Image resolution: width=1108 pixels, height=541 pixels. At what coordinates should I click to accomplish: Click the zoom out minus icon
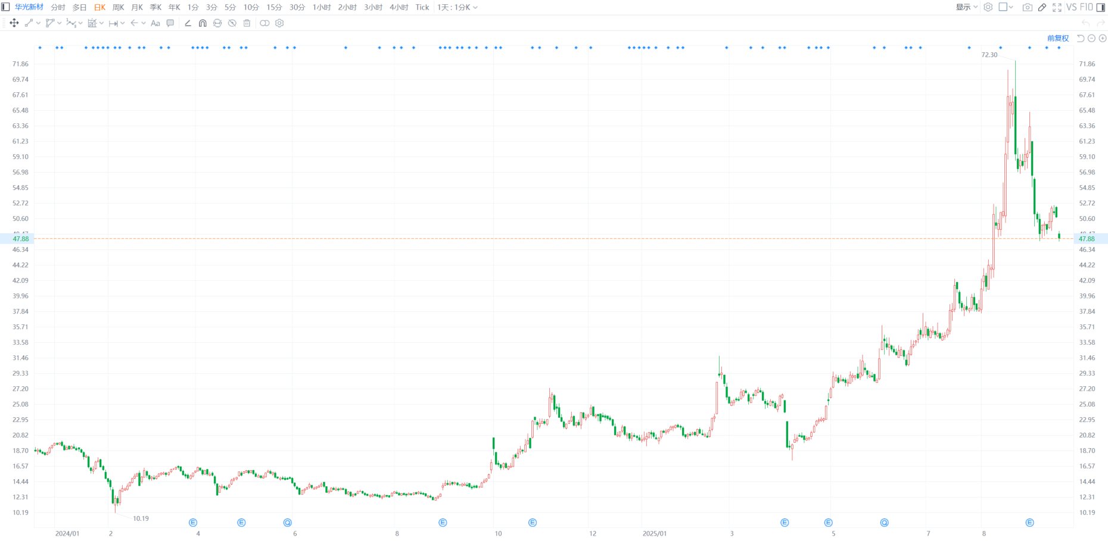tap(1091, 38)
